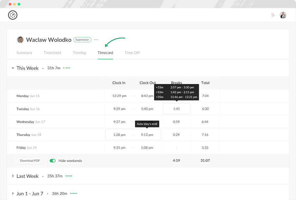Expand the Last Week section
This screenshot has height=200, width=296.
click(x=13, y=176)
